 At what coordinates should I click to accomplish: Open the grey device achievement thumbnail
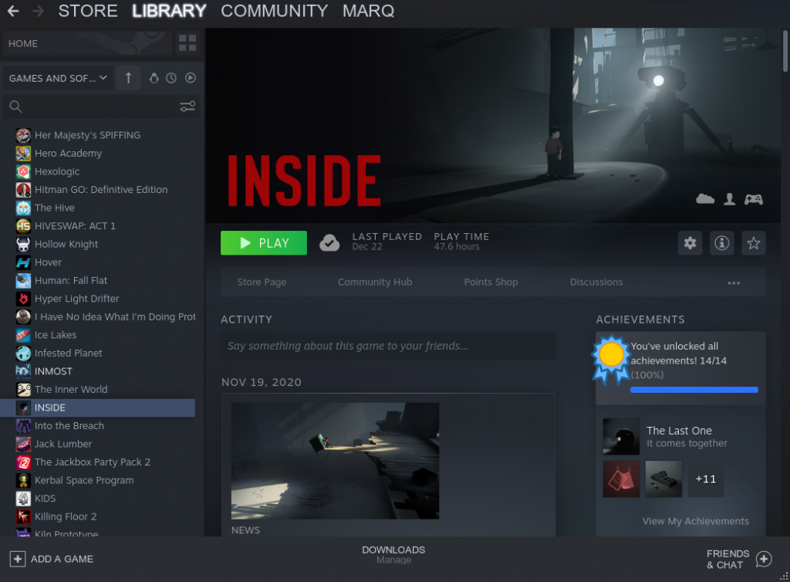[663, 479]
